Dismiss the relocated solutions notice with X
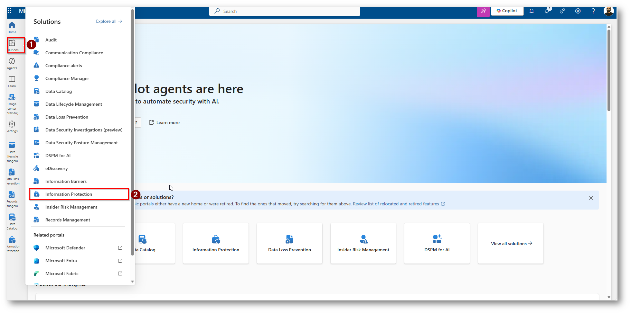Viewport: 631px width, 314px height. 591,198
